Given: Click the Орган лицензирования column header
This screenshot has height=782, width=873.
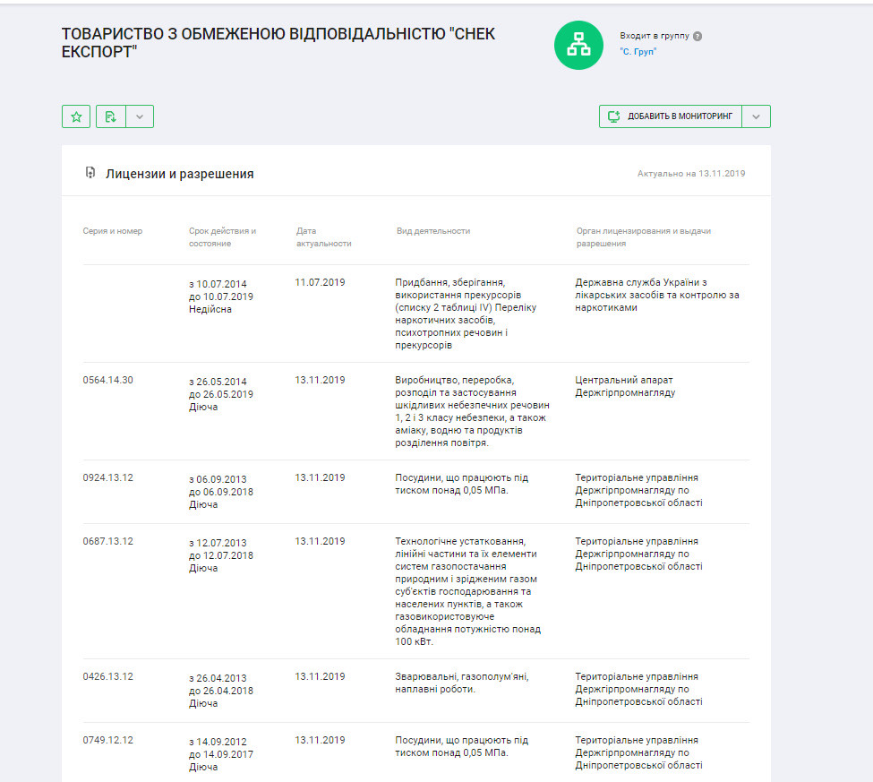Looking at the screenshot, I should (643, 236).
